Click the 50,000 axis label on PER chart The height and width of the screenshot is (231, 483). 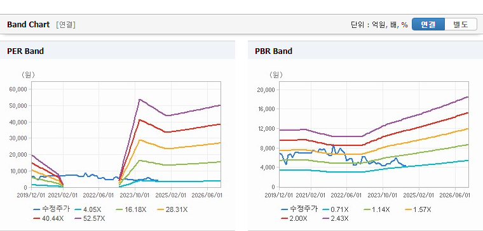(19, 105)
